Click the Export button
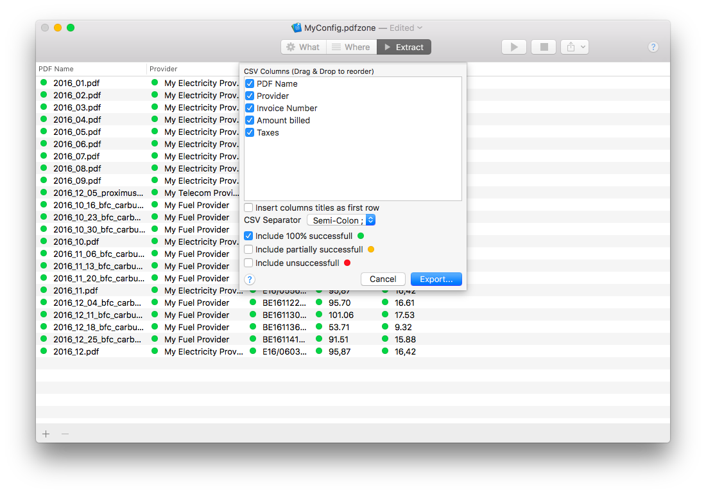 coord(436,279)
